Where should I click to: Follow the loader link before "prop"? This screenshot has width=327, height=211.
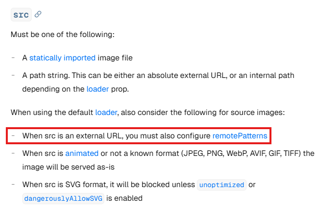coord(97,89)
